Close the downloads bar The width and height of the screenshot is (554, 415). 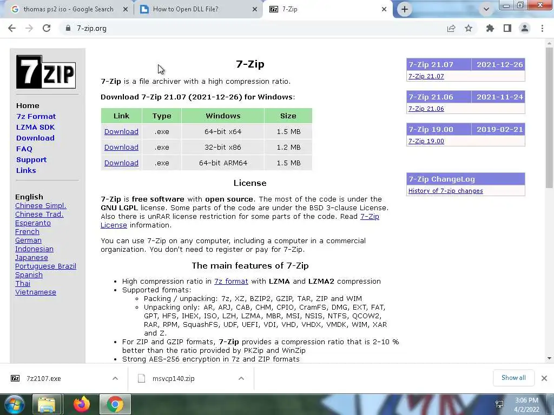pyautogui.click(x=544, y=378)
